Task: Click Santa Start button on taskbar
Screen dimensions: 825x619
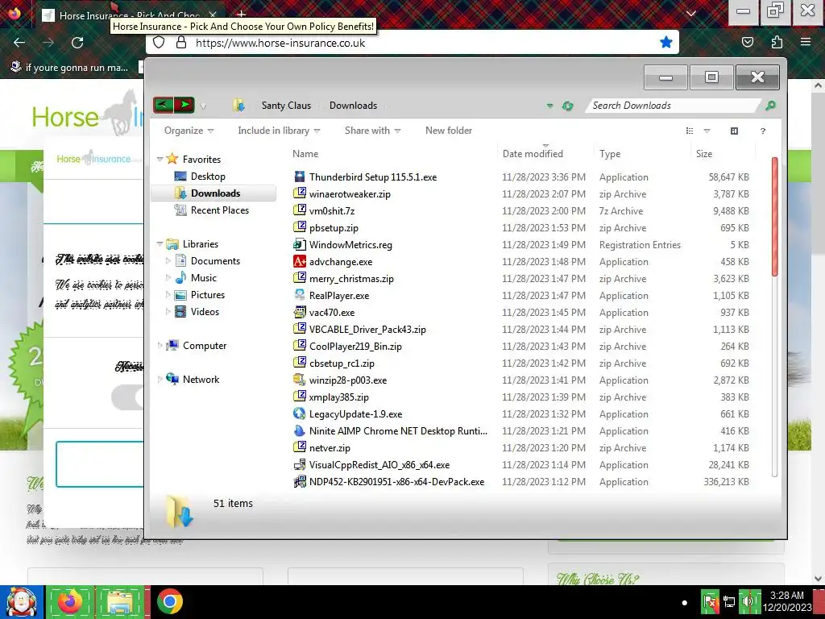Action: coord(22,601)
